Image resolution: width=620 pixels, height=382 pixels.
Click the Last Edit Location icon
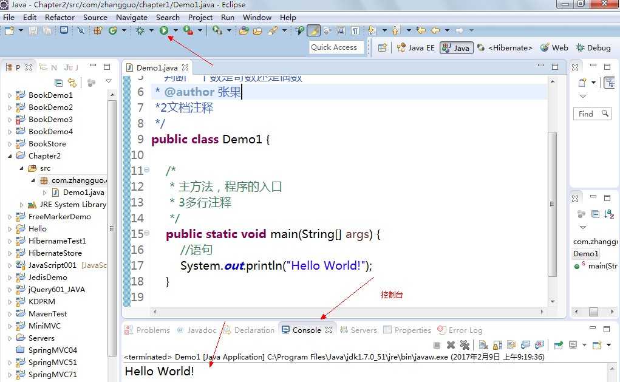421,30
